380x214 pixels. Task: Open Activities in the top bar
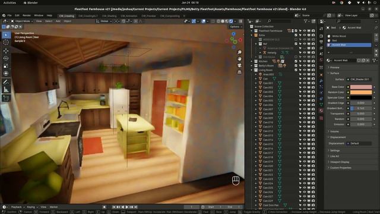(9, 2)
